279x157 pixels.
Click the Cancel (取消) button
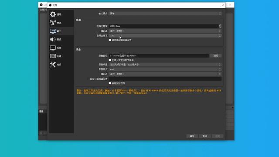pos(205,136)
